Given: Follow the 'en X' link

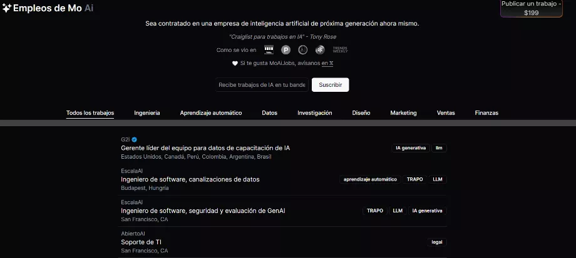Looking at the screenshot, I should (x=327, y=63).
